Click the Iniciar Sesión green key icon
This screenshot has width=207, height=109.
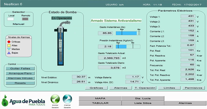tap(55, 99)
